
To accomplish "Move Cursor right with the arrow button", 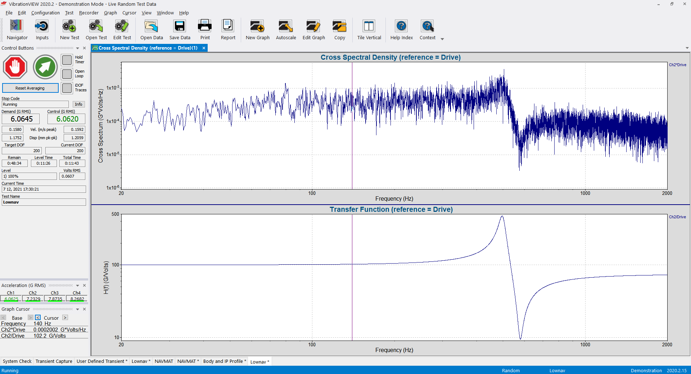I will coord(65,318).
